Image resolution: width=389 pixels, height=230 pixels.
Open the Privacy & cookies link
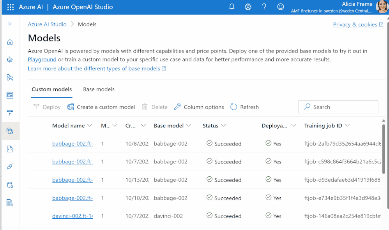tap(355, 24)
